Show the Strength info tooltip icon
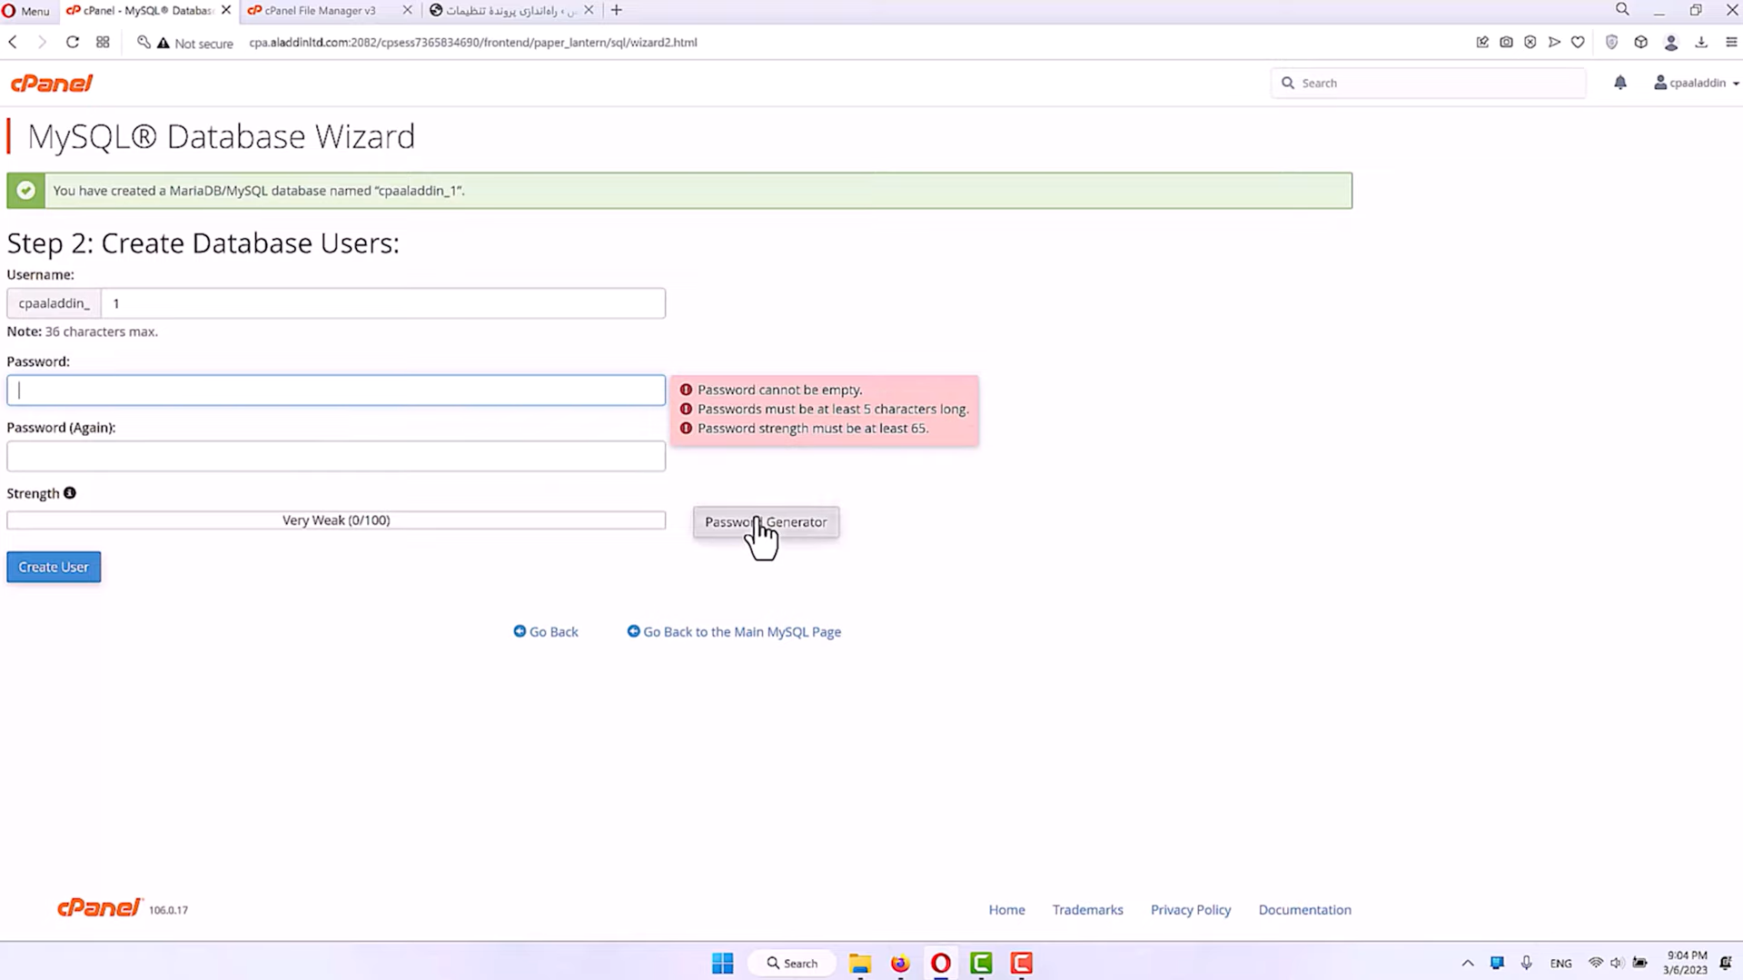The height and width of the screenshot is (980, 1743). point(70,493)
